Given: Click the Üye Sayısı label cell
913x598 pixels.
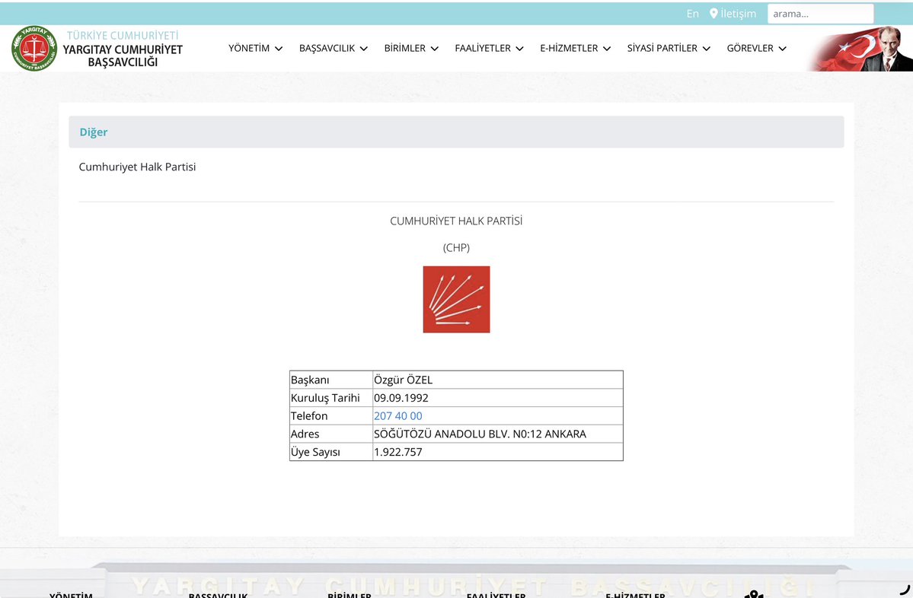Looking at the screenshot, I should click(331, 452).
